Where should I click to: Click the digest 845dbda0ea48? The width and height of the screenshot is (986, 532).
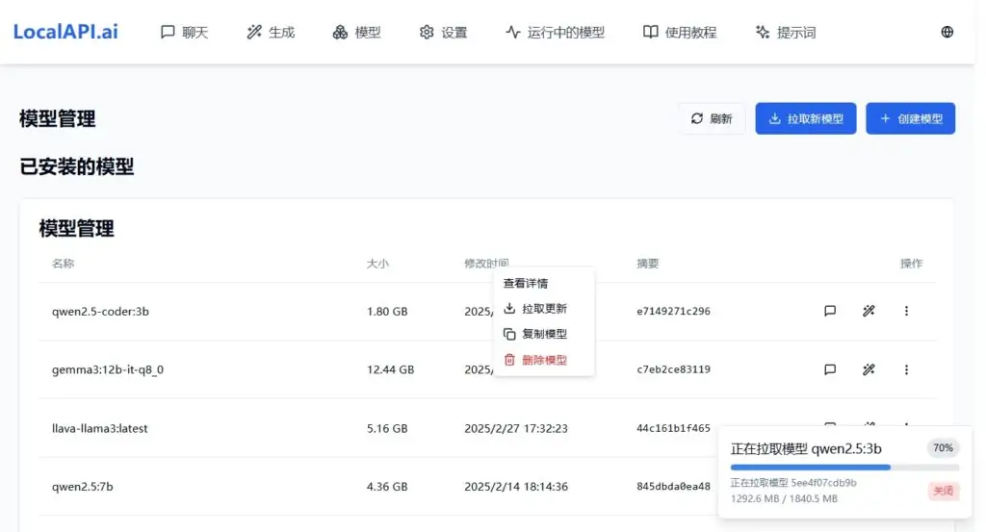pyautogui.click(x=673, y=486)
